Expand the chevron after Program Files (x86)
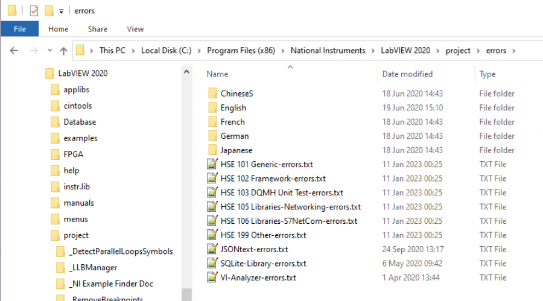The width and height of the screenshot is (543, 301). coord(283,51)
